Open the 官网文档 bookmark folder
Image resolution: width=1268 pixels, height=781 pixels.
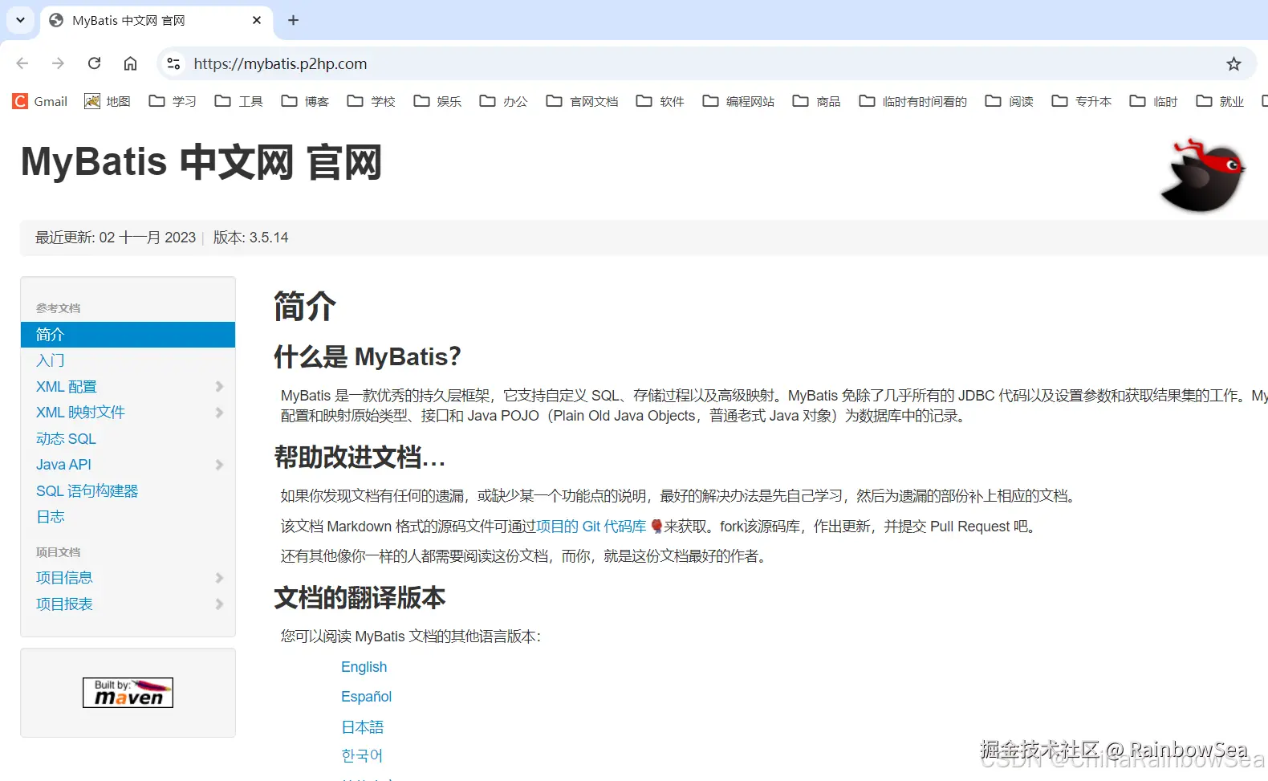pos(582,101)
